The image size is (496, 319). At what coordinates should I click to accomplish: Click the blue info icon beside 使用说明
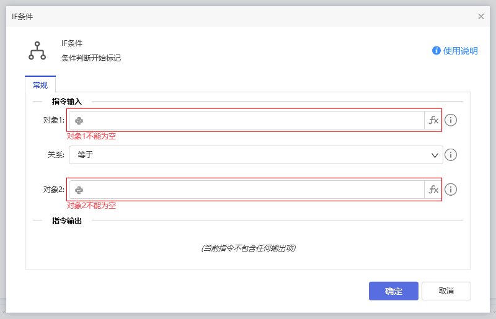tap(436, 51)
